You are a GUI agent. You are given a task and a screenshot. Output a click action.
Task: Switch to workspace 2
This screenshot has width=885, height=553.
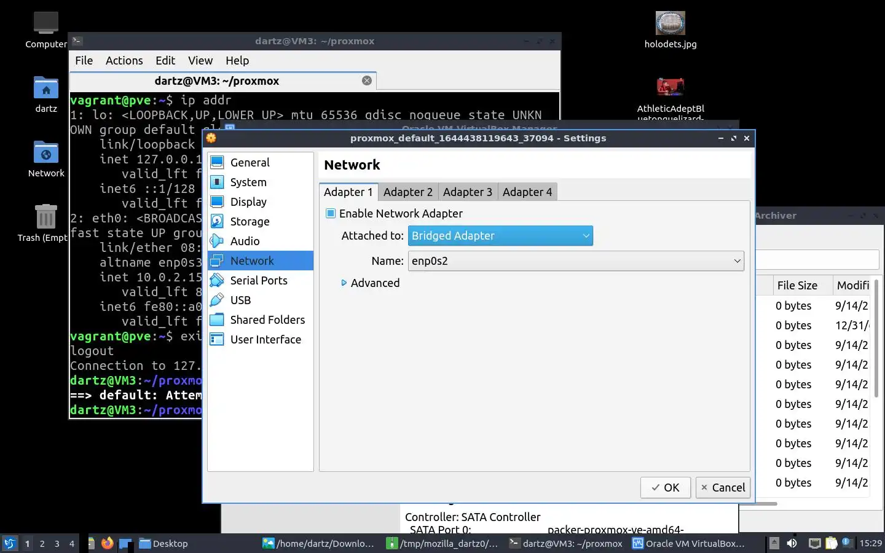(42, 543)
